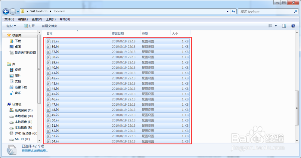
Task: Open the 文档 library
Action: [18, 81]
